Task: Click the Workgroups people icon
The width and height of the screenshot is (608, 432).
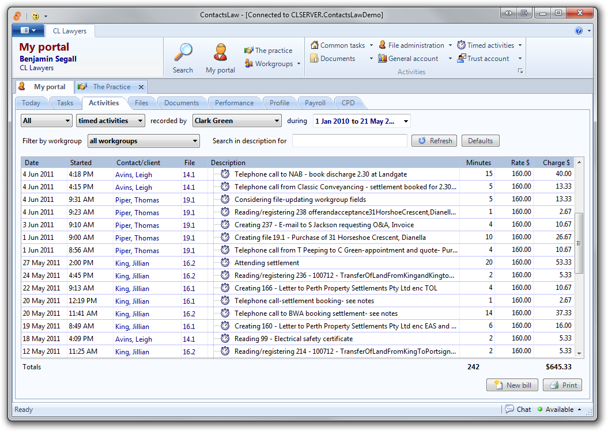Action: pos(248,63)
